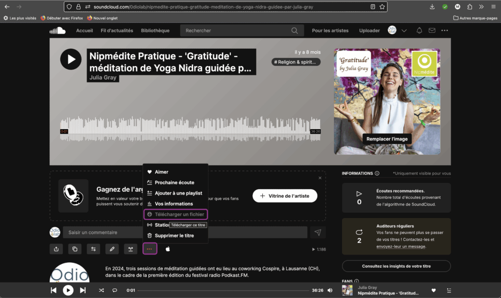Open Débuter avec Firefox bookmark
Image resolution: width=501 pixels, height=298 pixels.
click(x=62, y=18)
